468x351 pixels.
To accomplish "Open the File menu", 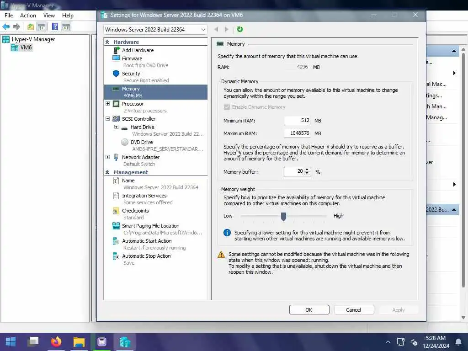I will pyautogui.click(x=9, y=16).
